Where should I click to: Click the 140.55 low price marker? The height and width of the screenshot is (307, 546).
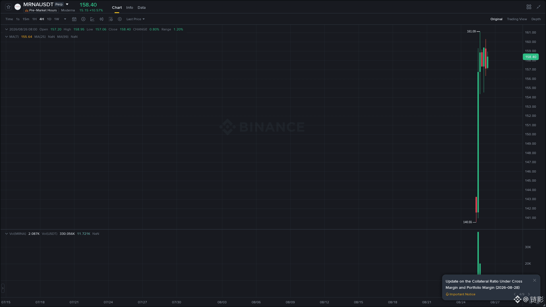coord(468,222)
